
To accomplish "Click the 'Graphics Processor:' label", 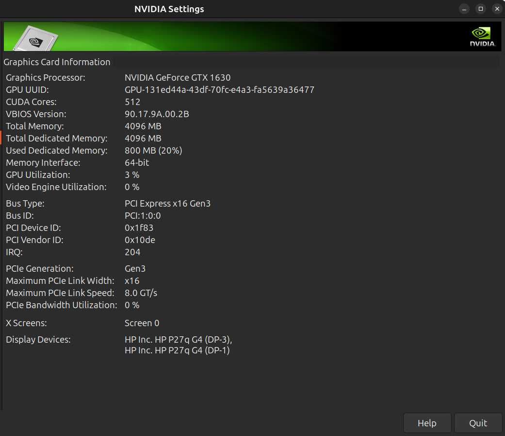I will [46, 77].
